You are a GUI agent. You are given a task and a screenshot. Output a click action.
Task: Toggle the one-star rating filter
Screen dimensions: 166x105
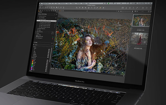coord(49,51)
